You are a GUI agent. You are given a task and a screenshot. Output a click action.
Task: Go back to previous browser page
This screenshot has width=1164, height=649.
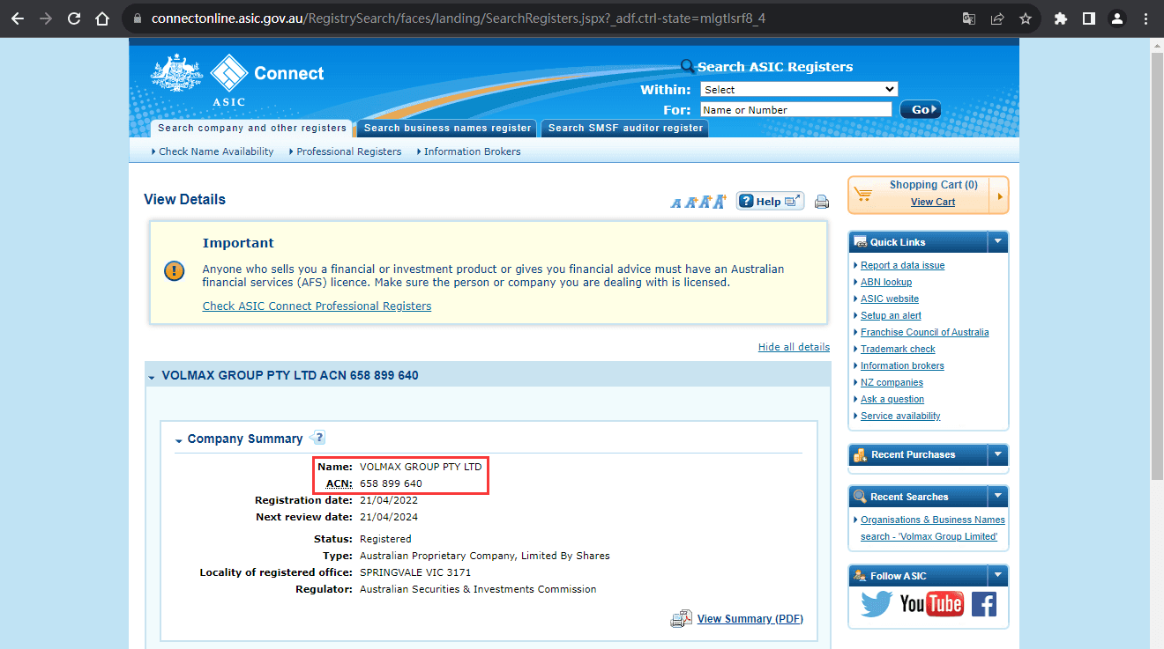tap(18, 18)
